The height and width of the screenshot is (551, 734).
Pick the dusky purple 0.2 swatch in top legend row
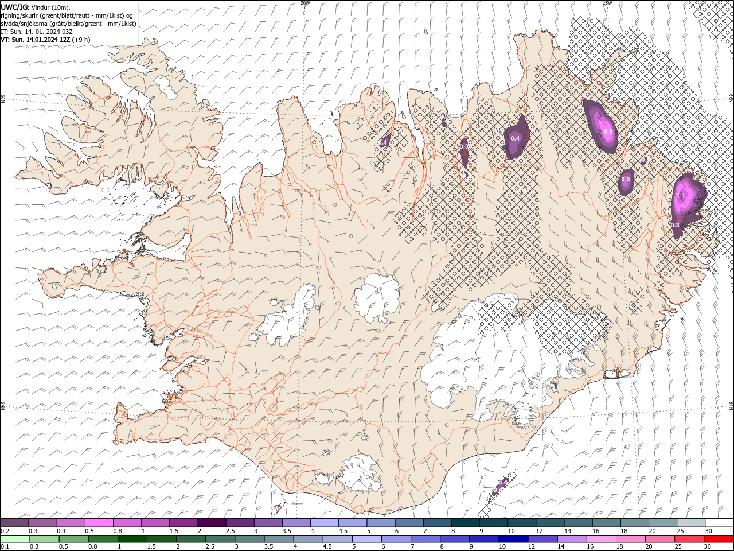click(14, 523)
